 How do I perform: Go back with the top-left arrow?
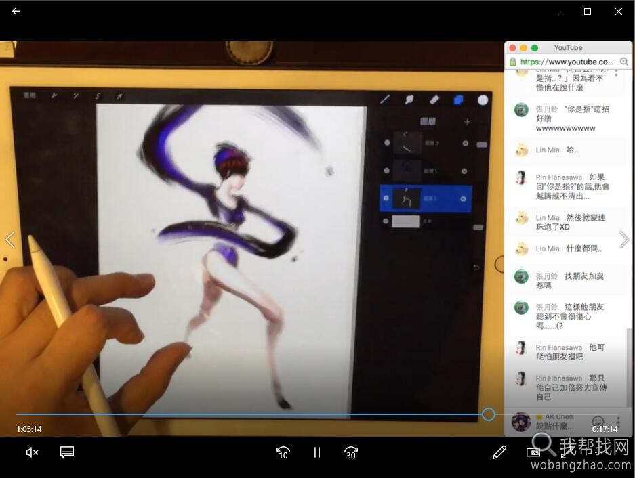point(16,12)
